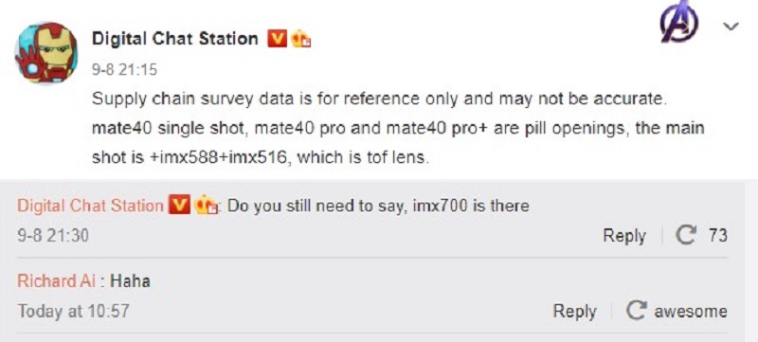The height and width of the screenshot is (342, 758).
Task: Open Richard Ai's profile link
Action: [56, 281]
